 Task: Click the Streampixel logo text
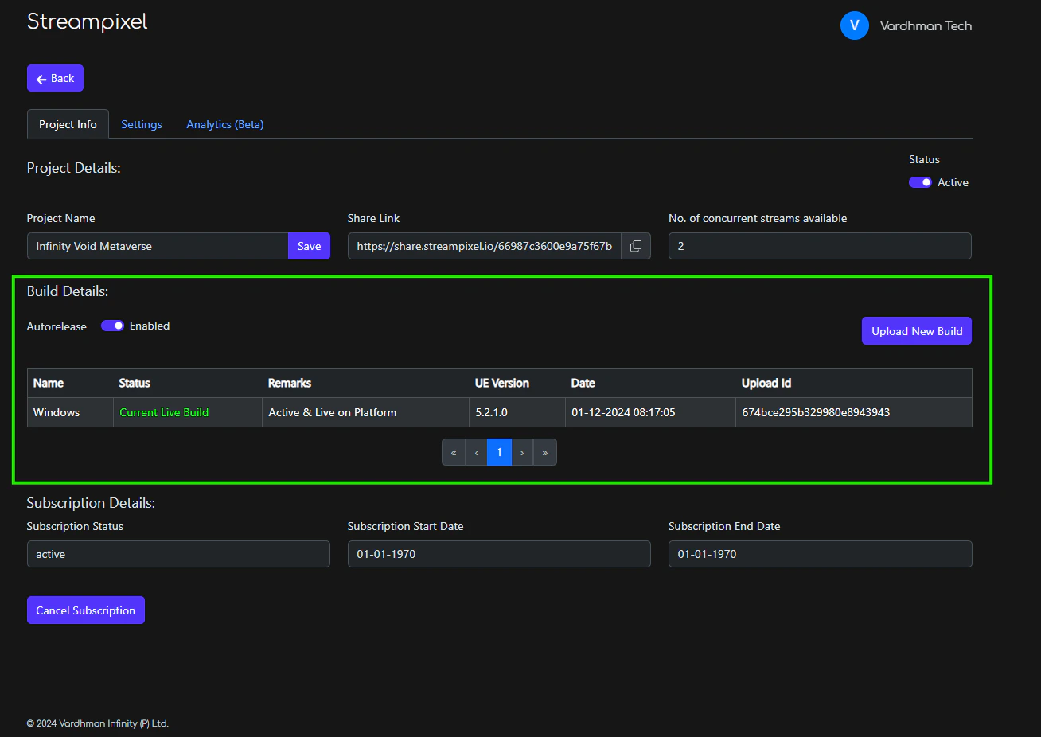(x=88, y=21)
